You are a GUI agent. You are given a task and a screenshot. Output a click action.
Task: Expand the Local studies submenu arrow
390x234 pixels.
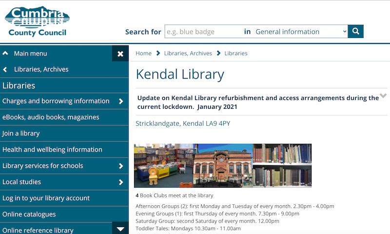[x=121, y=182]
